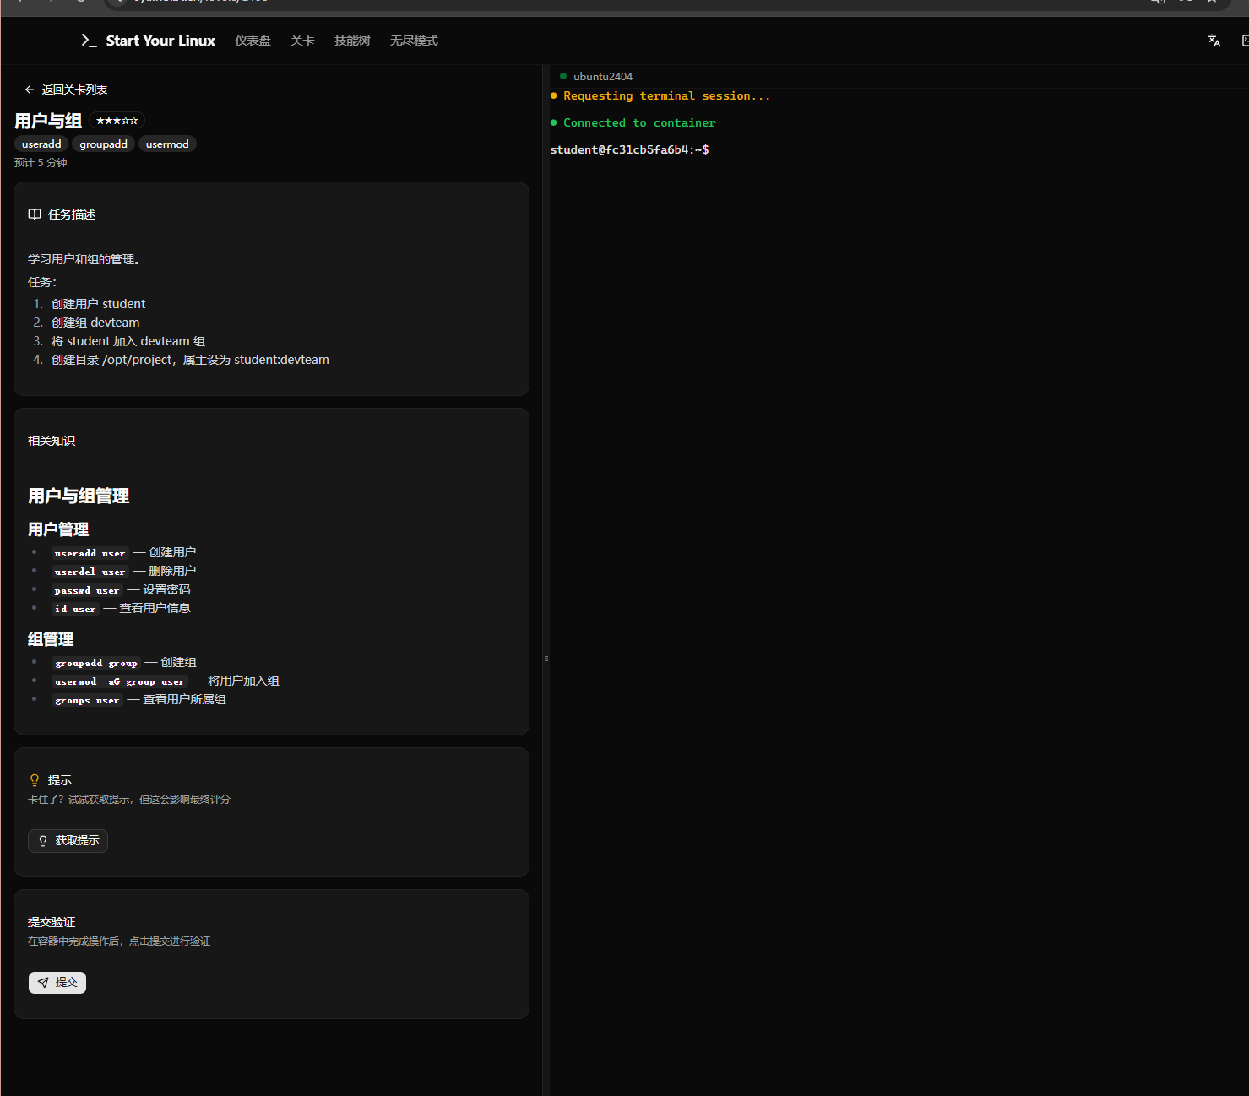Go to the 关卡 levels page

[302, 41]
